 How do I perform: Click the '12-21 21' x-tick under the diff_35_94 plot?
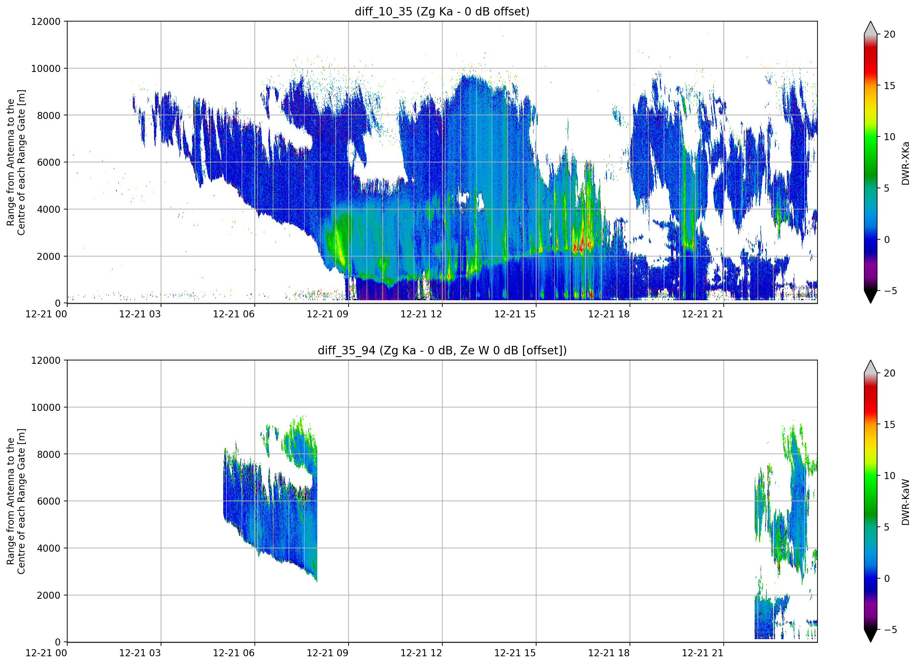pyautogui.click(x=703, y=653)
